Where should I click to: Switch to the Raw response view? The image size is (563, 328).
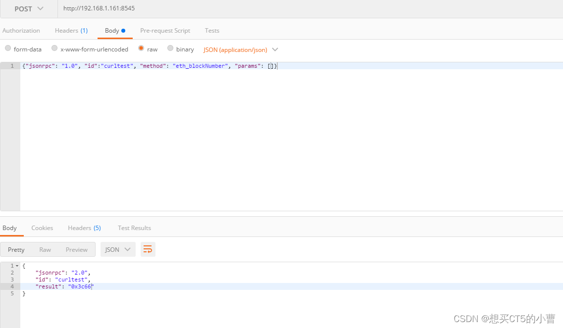45,249
